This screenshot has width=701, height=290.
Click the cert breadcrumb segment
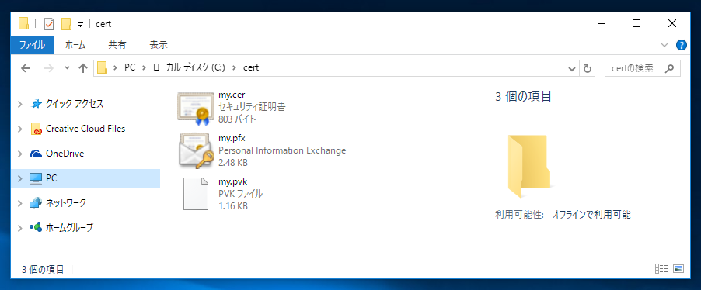(251, 68)
